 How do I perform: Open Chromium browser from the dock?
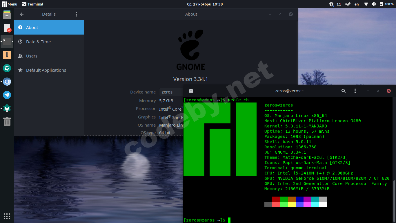tap(7, 82)
